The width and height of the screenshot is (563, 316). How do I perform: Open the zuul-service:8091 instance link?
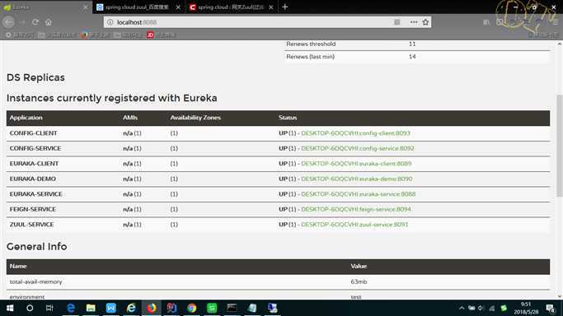(354, 225)
